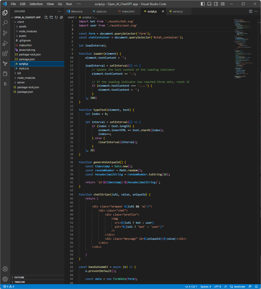The height and width of the screenshot is (289, 261).
Task: Open the Selection menu
Action: pos(36,4)
